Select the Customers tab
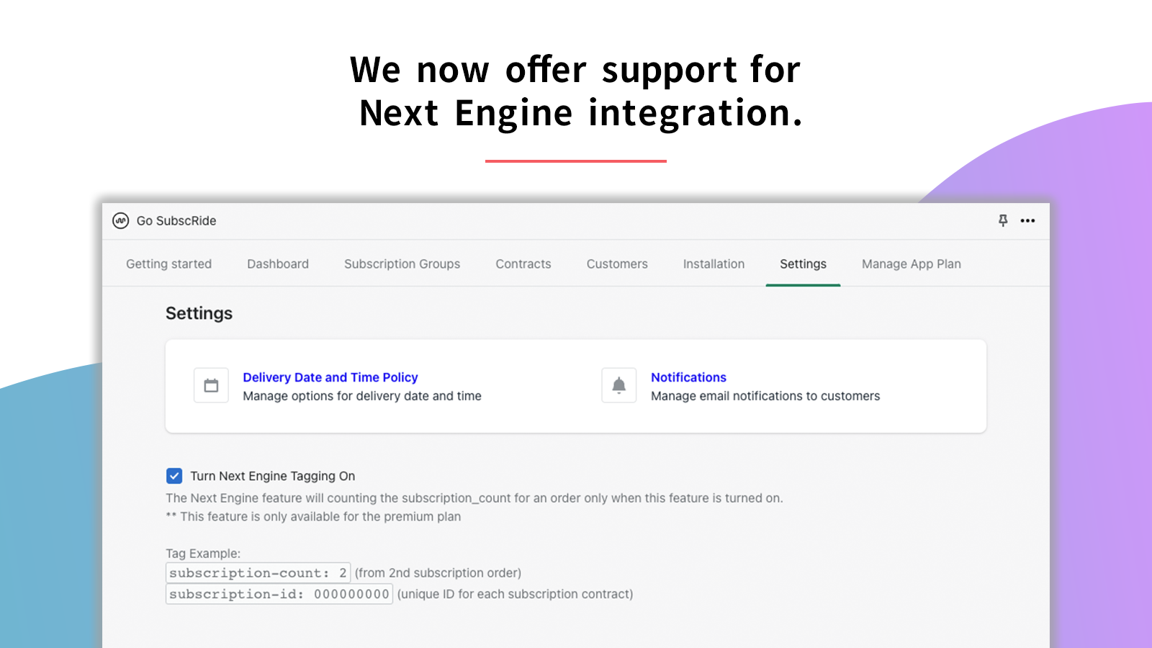This screenshot has height=648, width=1152. 617,264
